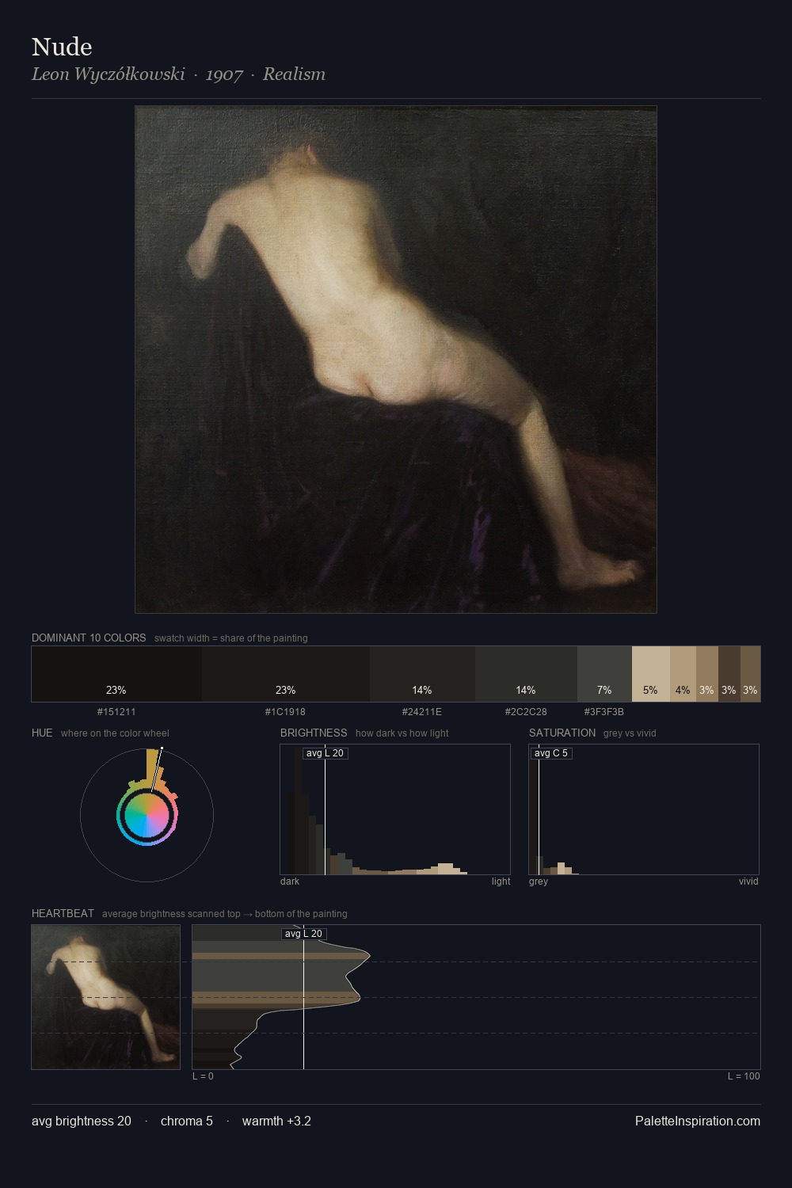
Task: Click the 'L = 100' axis label
Action: pyautogui.click(x=744, y=1076)
